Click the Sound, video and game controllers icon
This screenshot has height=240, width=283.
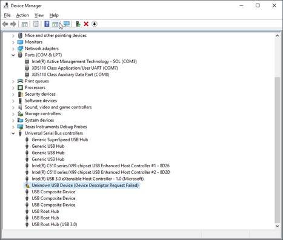[20, 107]
